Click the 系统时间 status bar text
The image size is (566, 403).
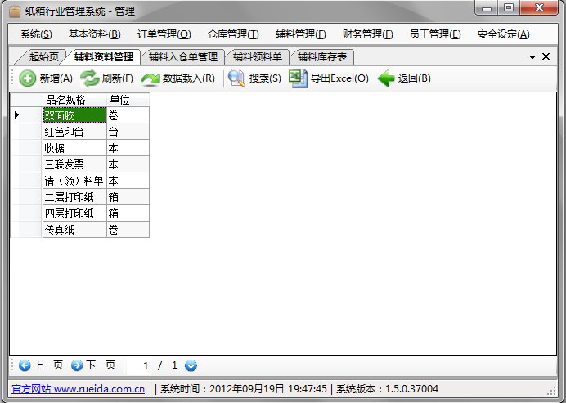click(x=244, y=389)
